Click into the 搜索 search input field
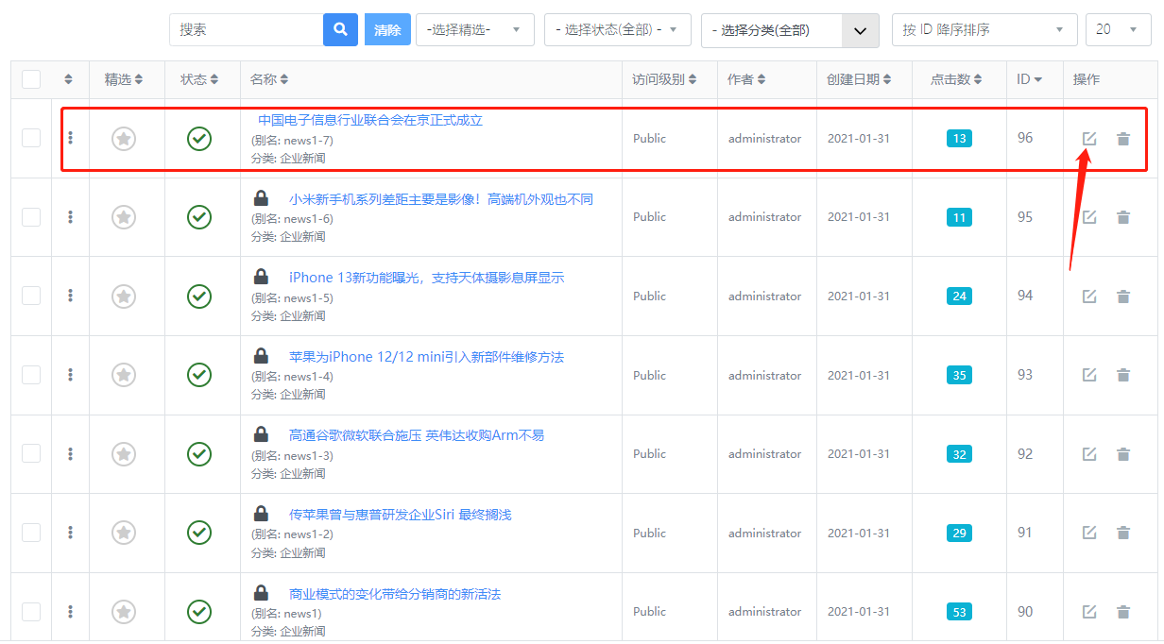1164x644 pixels. pos(246,30)
